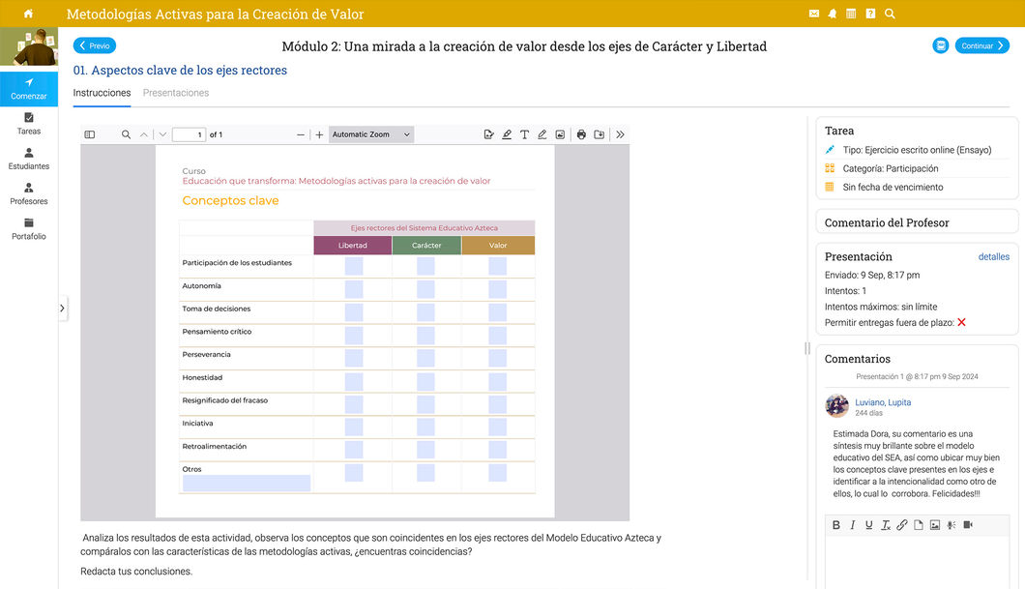Open find in document in PDF toolbar

pyautogui.click(x=126, y=134)
